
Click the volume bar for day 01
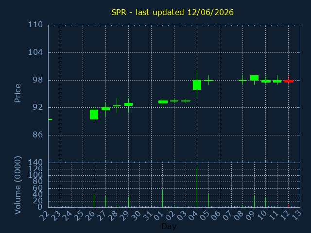click(163, 199)
